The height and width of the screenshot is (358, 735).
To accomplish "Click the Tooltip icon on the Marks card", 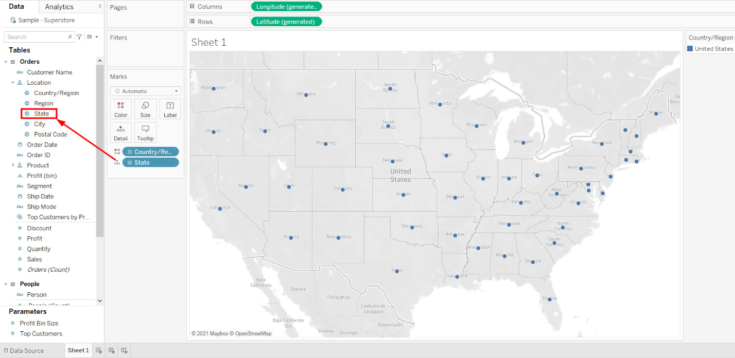I will (x=145, y=133).
